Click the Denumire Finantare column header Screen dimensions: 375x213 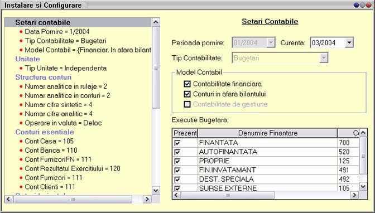268,133
